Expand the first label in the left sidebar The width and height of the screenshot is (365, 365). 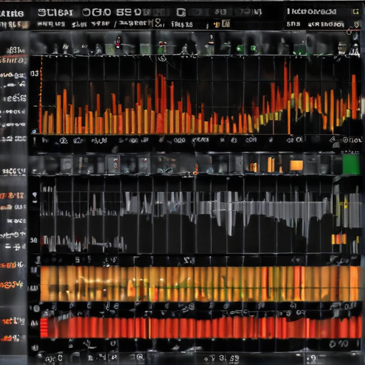tap(13, 50)
